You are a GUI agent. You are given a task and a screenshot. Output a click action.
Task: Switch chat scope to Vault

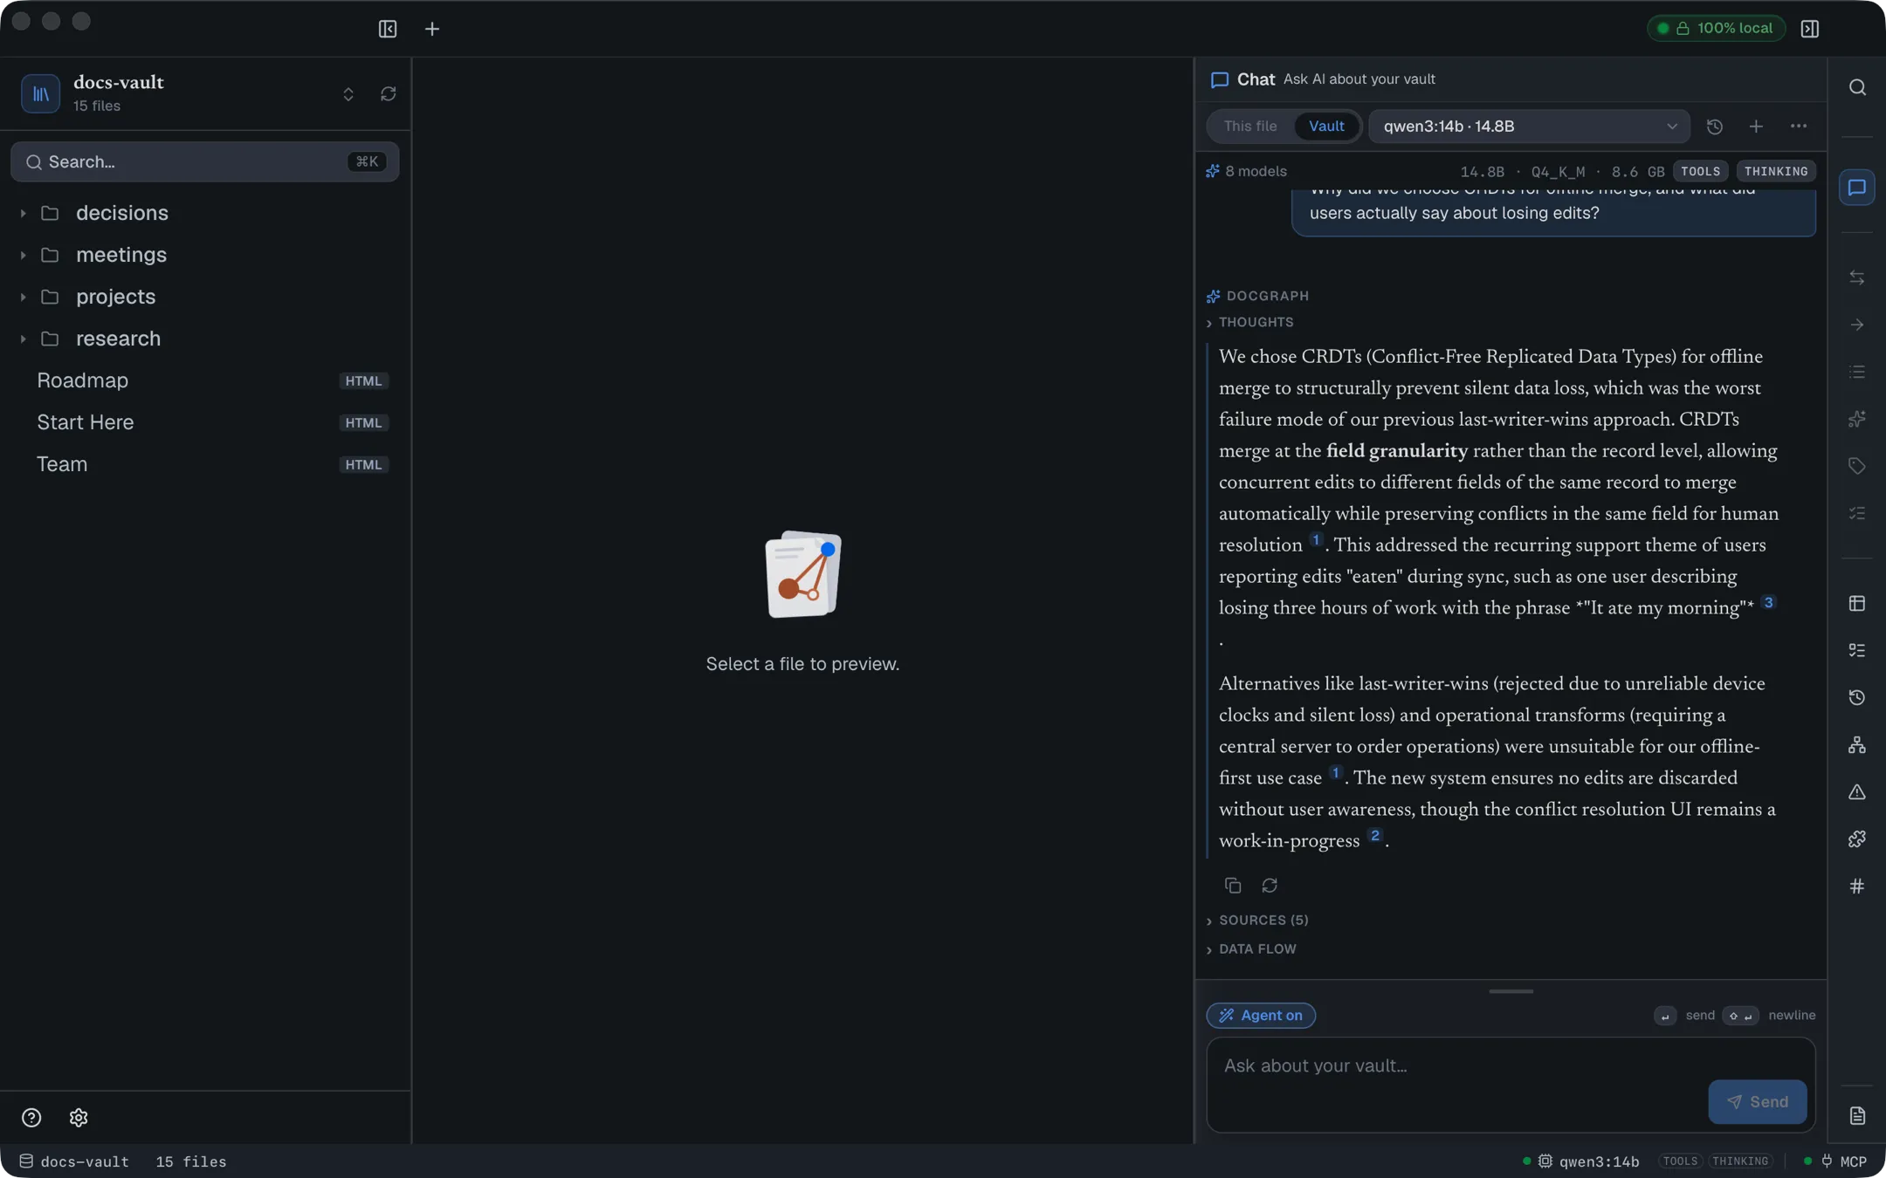(x=1326, y=127)
